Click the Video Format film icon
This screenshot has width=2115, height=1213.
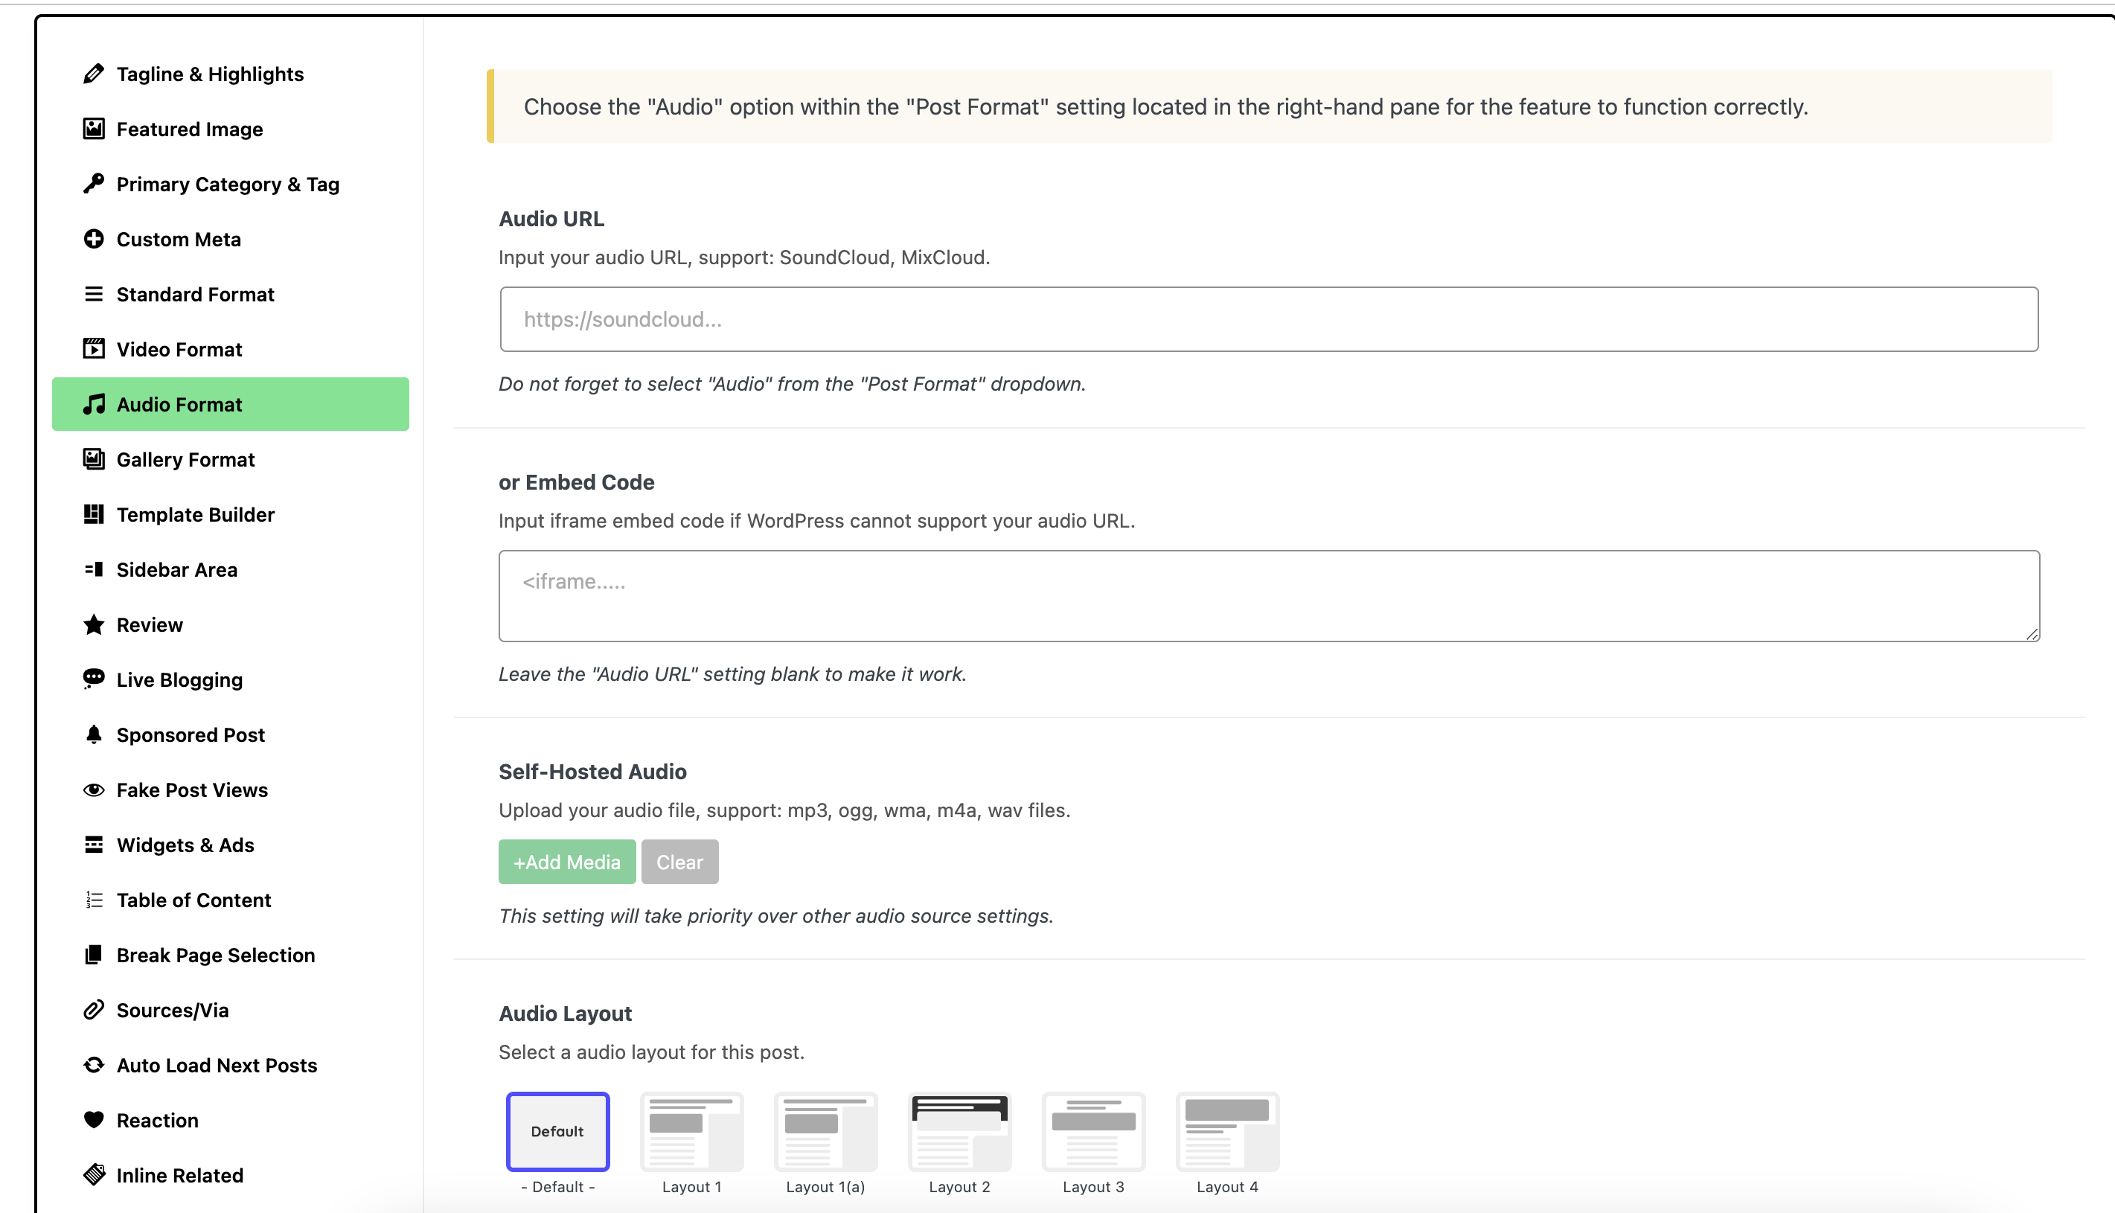[93, 349]
